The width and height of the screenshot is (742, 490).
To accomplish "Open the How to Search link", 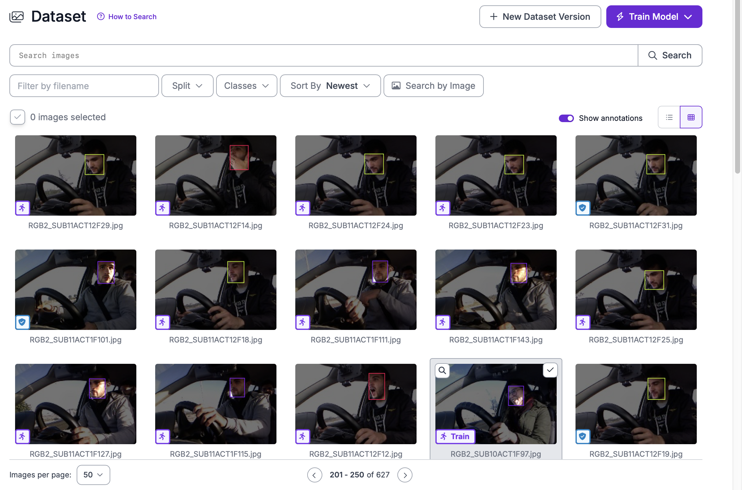I will pos(132,17).
